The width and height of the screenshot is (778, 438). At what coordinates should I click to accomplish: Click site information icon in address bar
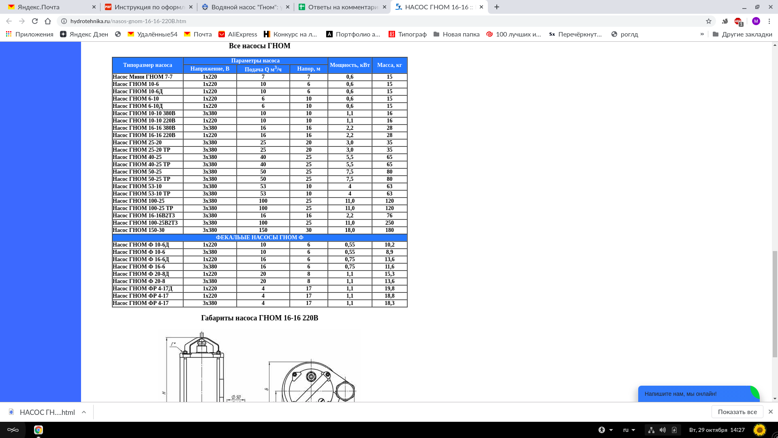pyautogui.click(x=64, y=21)
